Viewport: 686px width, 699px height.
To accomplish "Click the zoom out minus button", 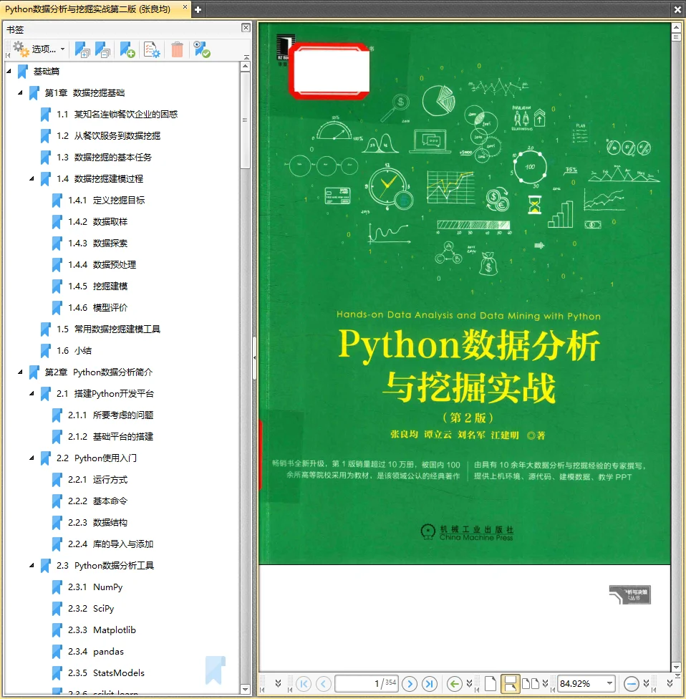I will point(631,683).
